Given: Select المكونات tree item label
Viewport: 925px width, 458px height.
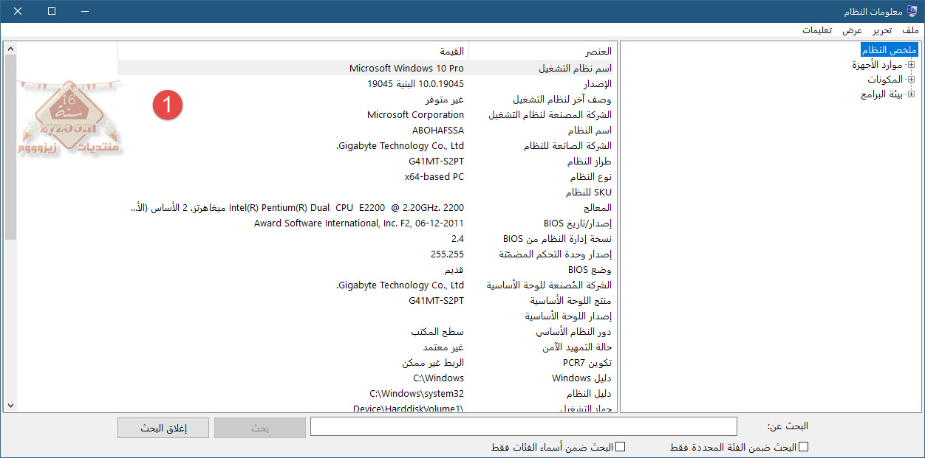Looking at the screenshot, I should point(885,80).
